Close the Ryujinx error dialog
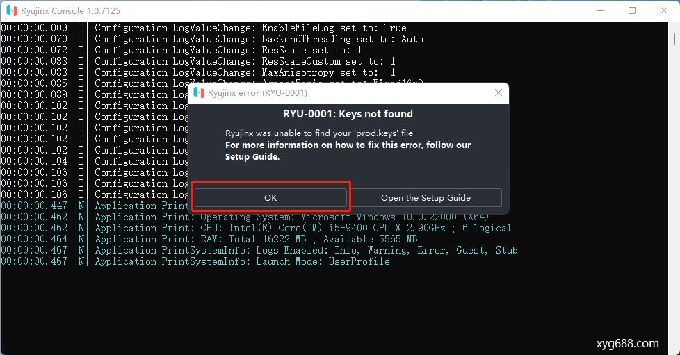The image size is (680, 355). (x=499, y=92)
